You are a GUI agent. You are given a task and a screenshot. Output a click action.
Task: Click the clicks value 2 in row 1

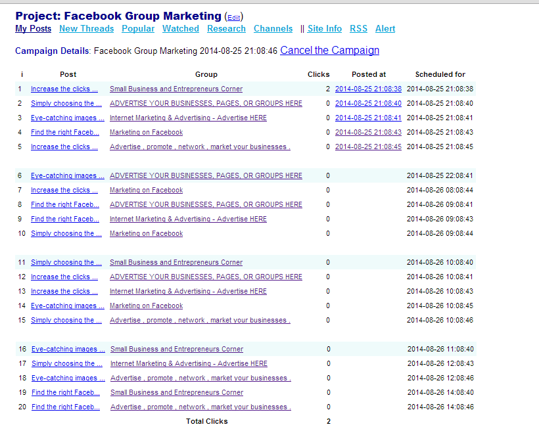pyautogui.click(x=327, y=89)
